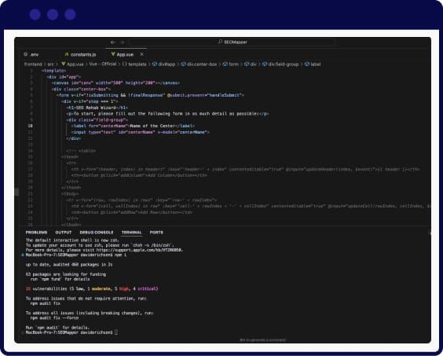Go back using the left arrow icon

click(113, 42)
